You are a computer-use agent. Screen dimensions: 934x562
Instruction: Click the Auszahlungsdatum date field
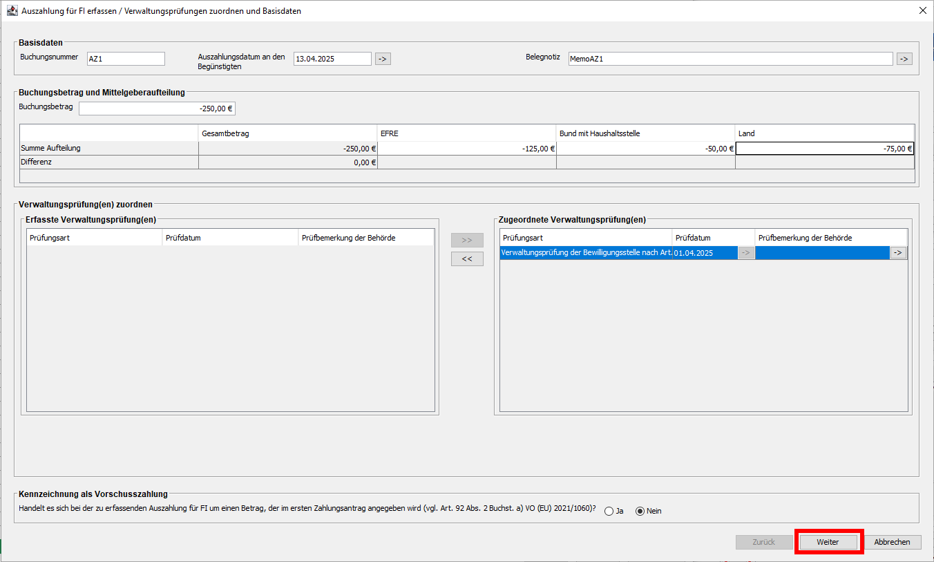point(332,59)
